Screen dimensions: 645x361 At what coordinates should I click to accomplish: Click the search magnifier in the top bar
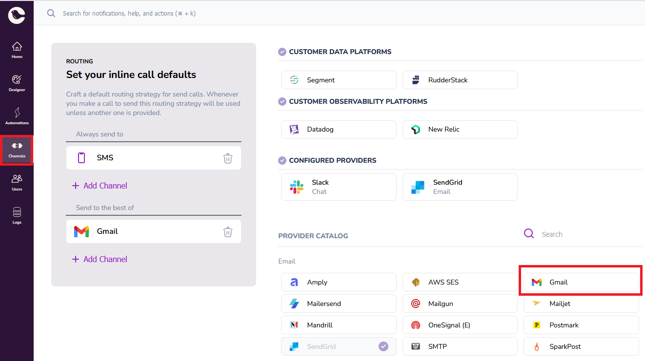point(51,13)
